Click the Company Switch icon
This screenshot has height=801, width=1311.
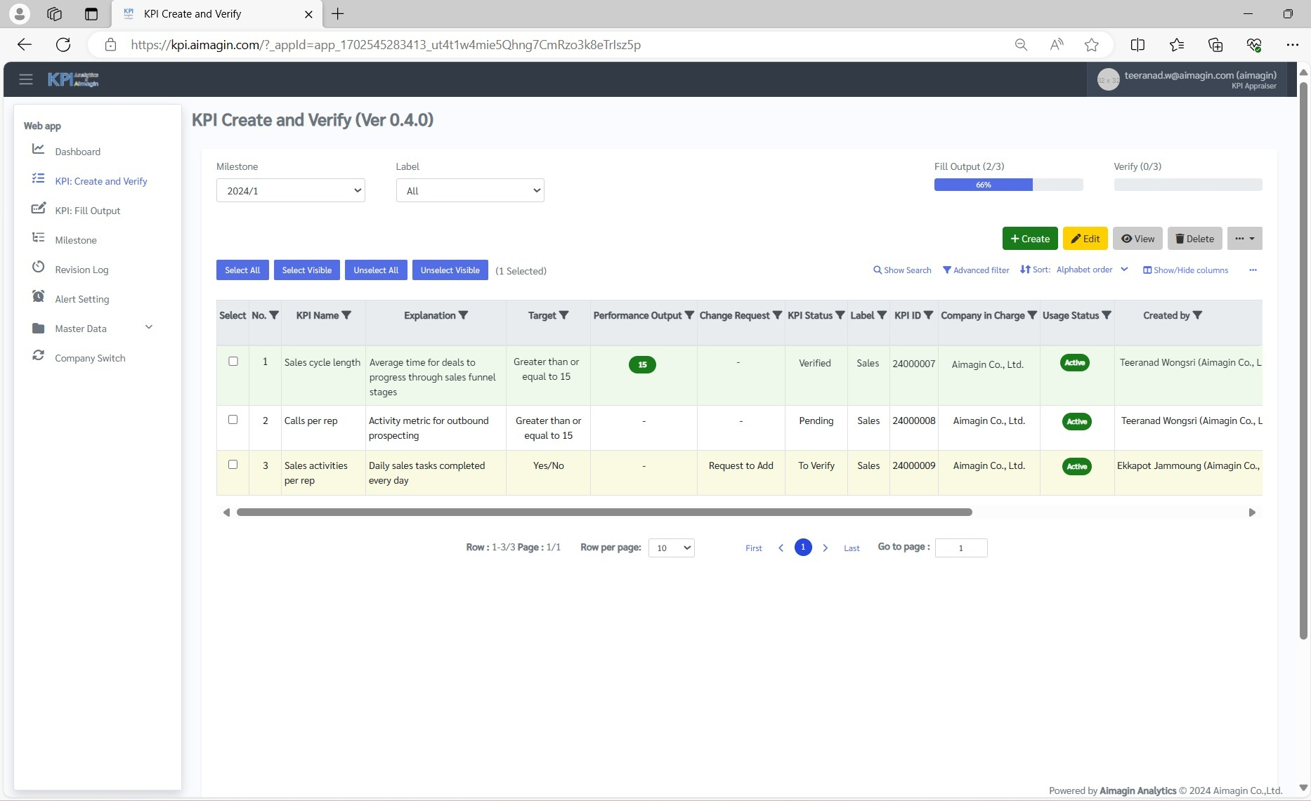coord(39,357)
